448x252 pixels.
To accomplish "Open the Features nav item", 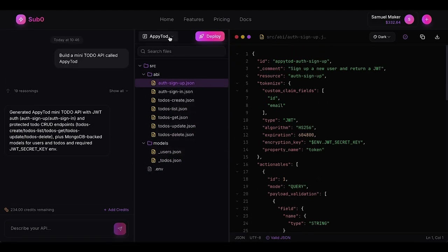I will coord(194,19).
